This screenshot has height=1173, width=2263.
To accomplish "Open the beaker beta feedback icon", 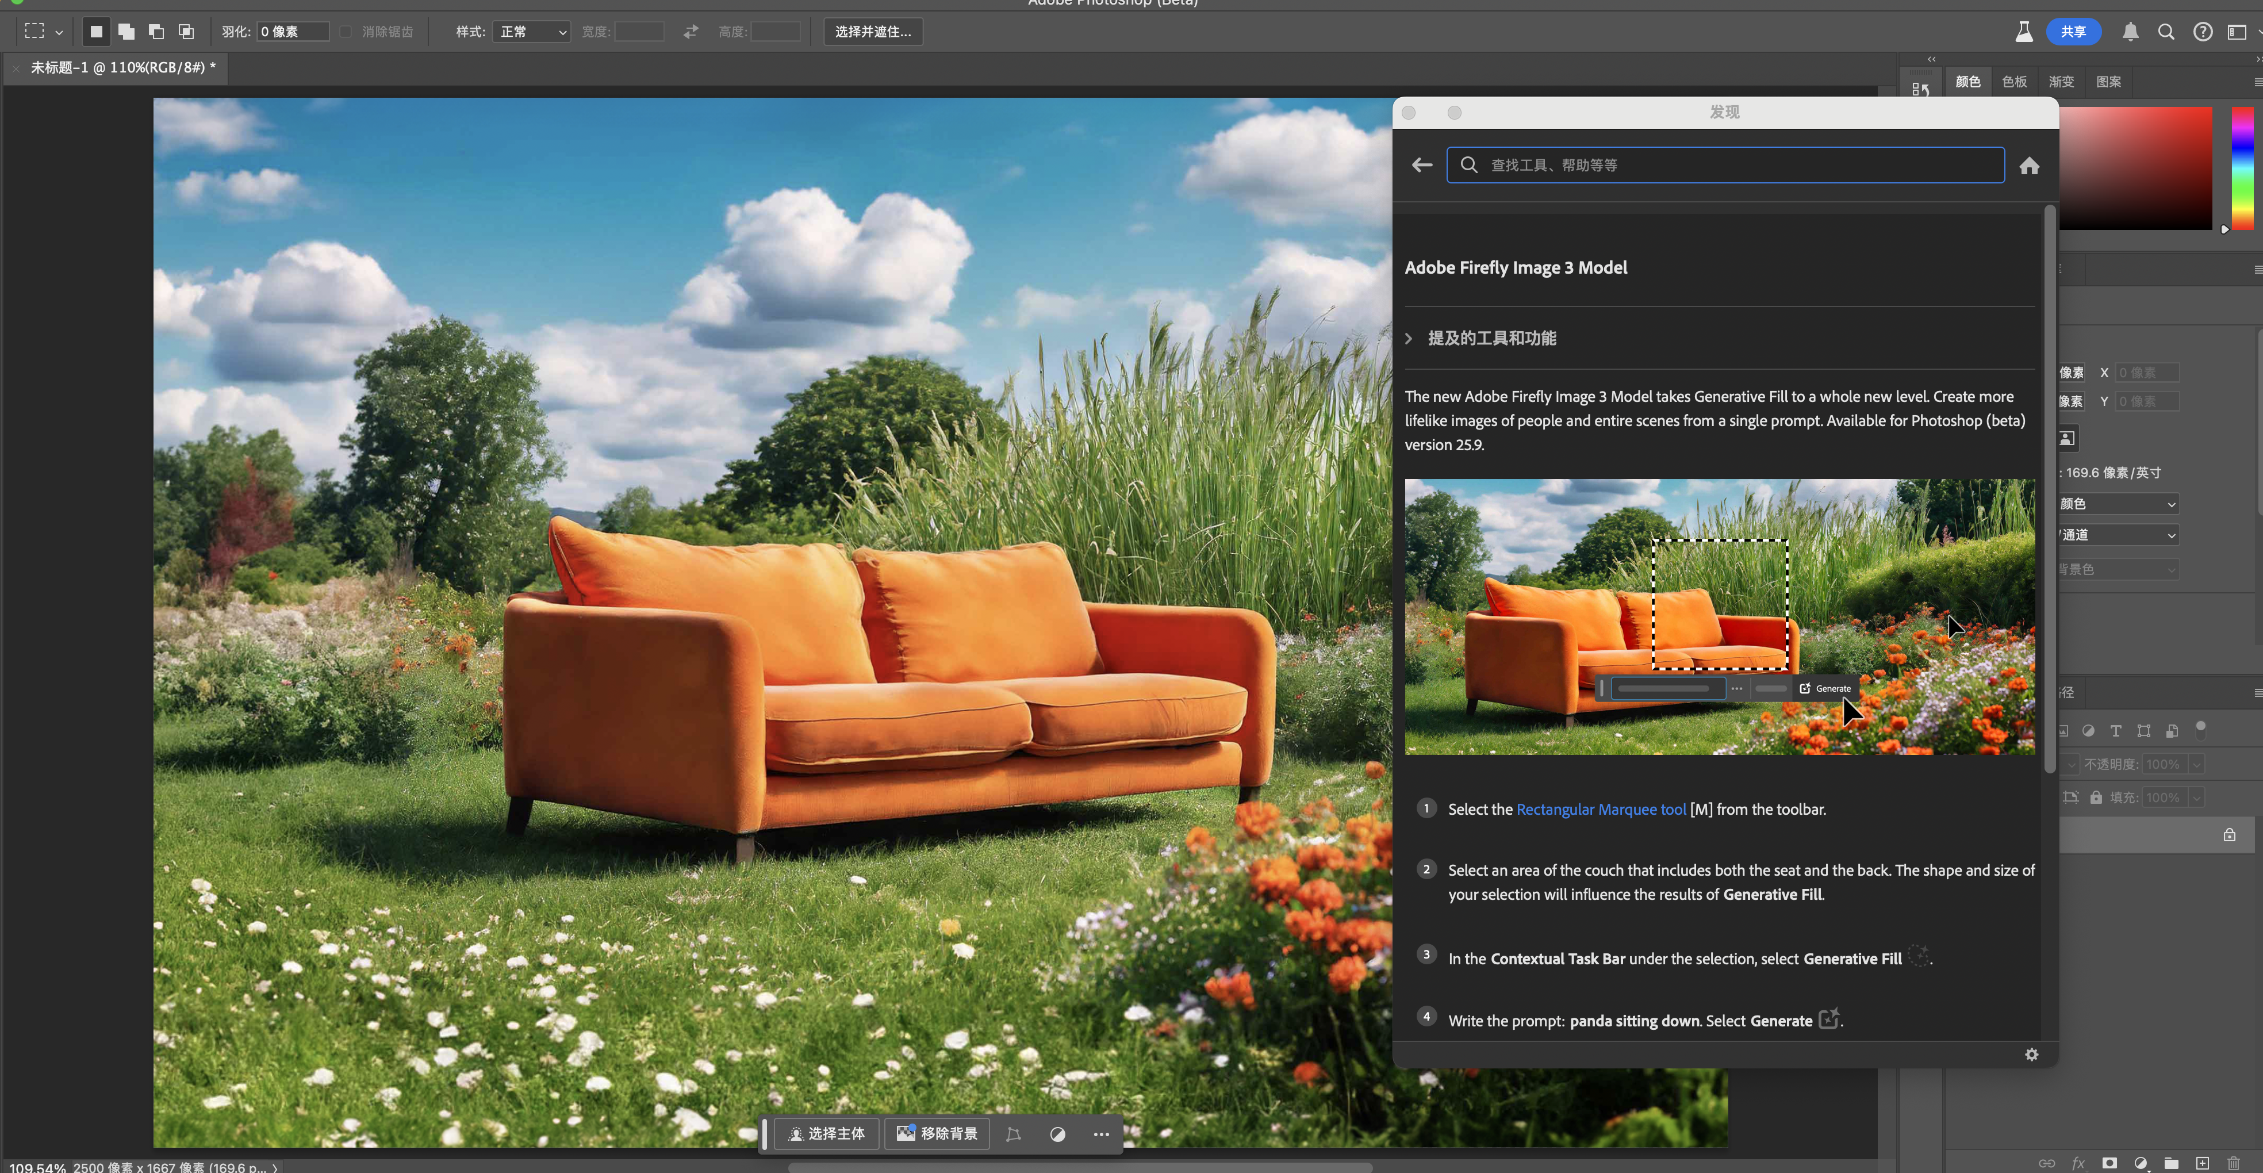I will click(2024, 32).
